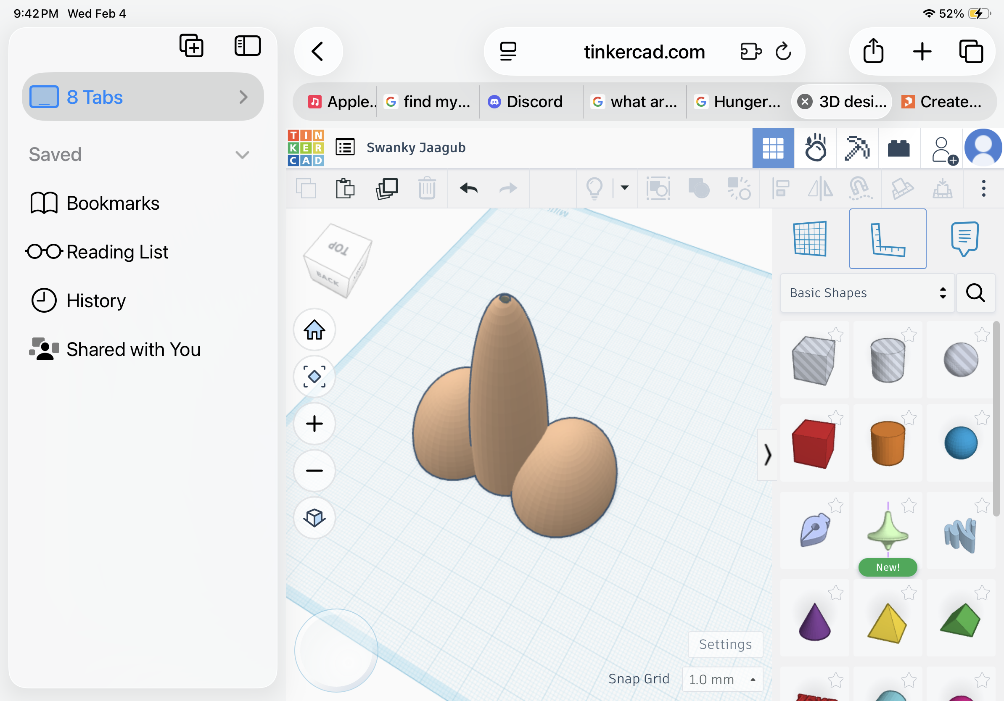
Task: Delete selection with the trash icon
Action: point(427,189)
